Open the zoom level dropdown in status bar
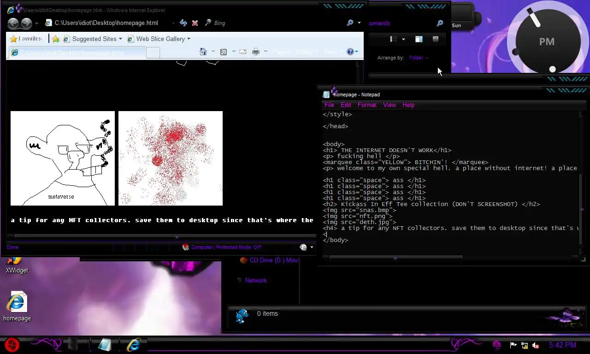The image size is (590, 354). click(312, 247)
